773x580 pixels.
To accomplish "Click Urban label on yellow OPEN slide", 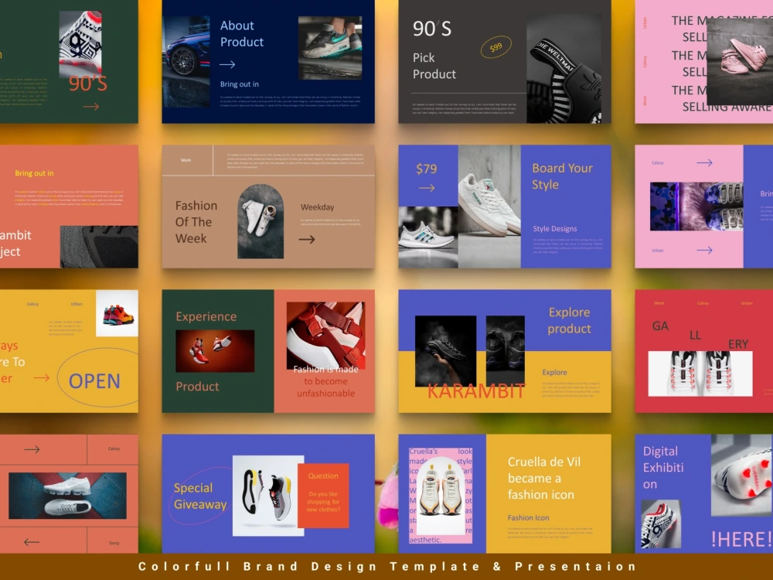I will click(77, 304).
